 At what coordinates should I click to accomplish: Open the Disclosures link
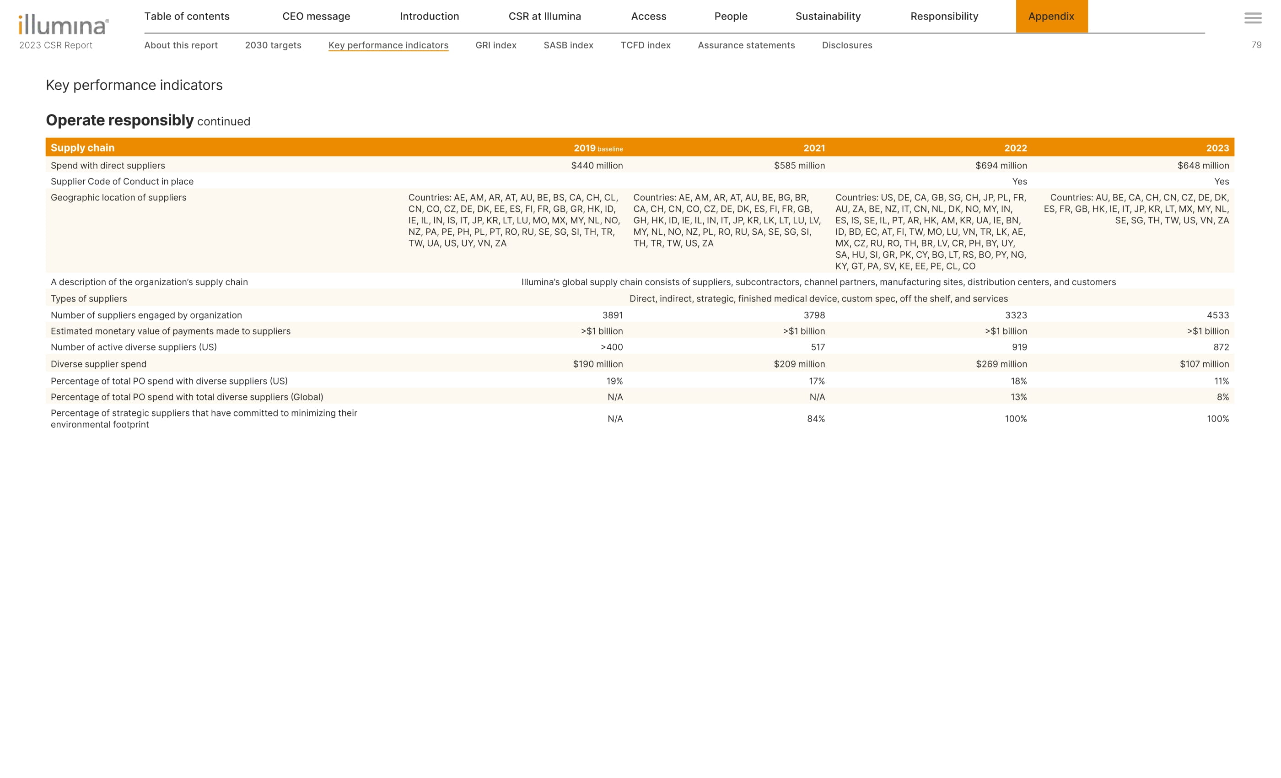pos(847,45)
